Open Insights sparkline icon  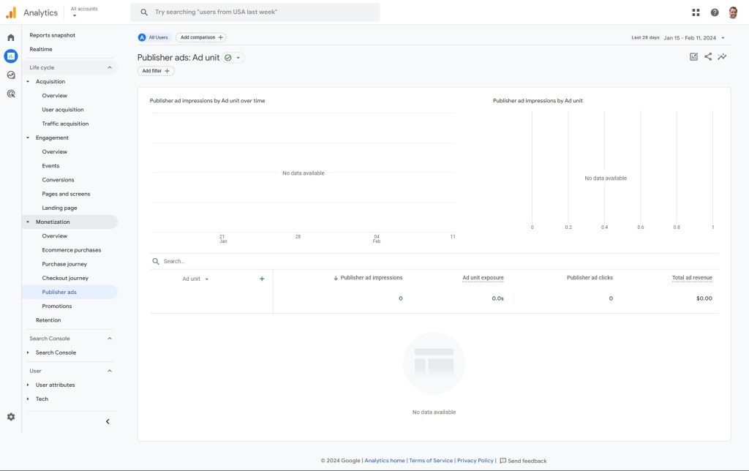[722, 56]
